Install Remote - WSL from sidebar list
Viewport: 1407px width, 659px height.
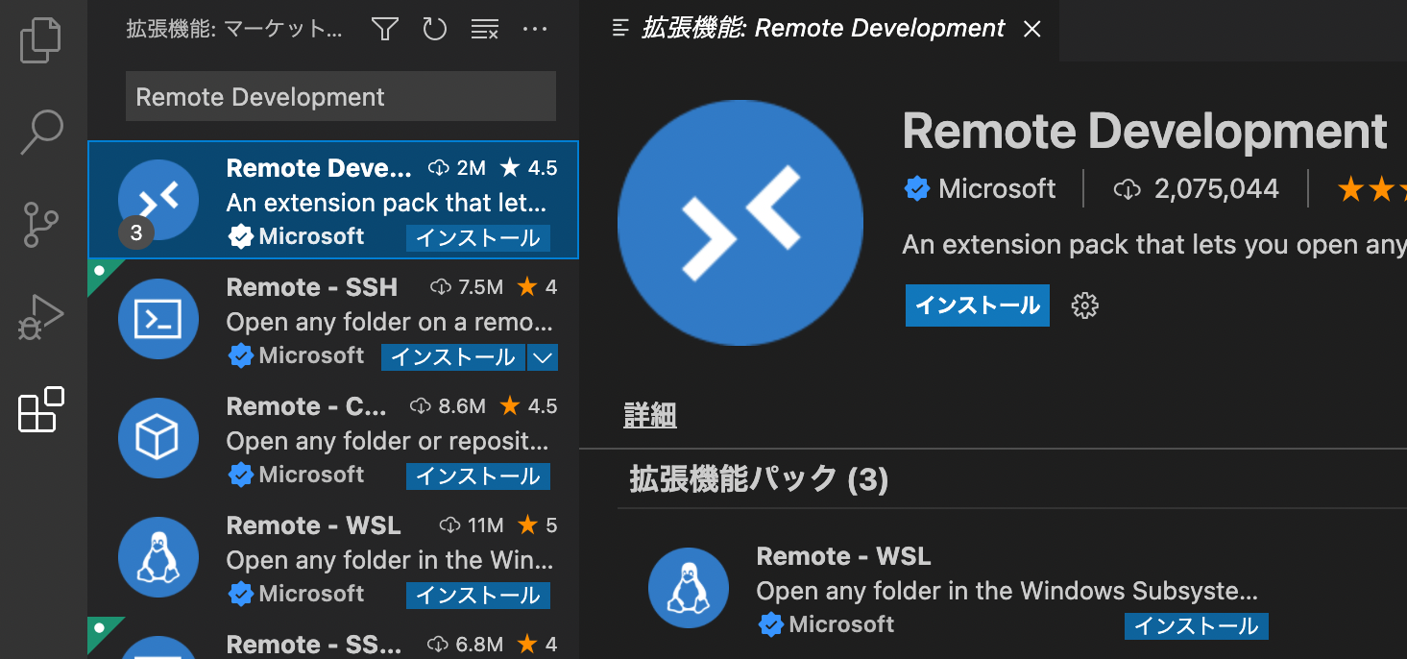click(477, 596)
